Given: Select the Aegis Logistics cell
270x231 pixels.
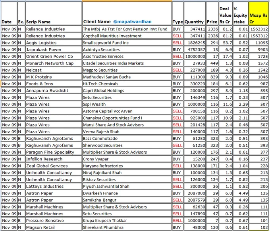Looking at the screenshot, I should point(54,43).
